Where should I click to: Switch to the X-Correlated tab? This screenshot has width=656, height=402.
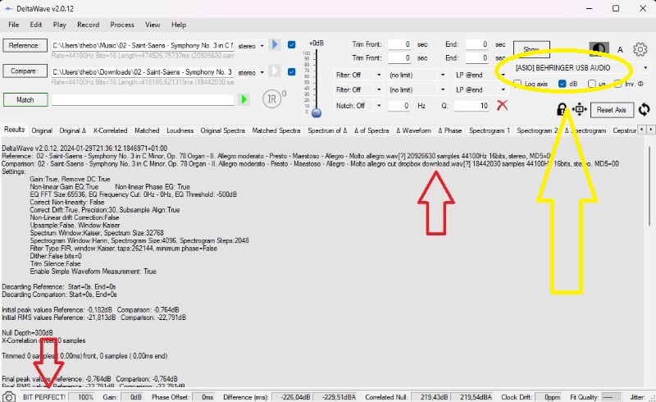click(x=110, y=130)
